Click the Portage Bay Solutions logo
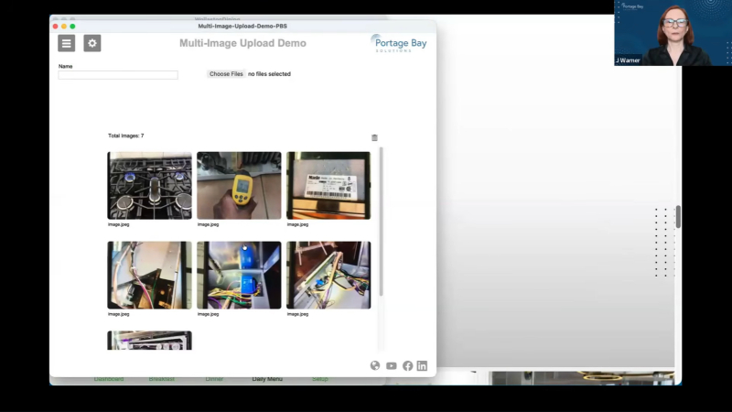Screen dimensions: 732x412 point(399,43)
